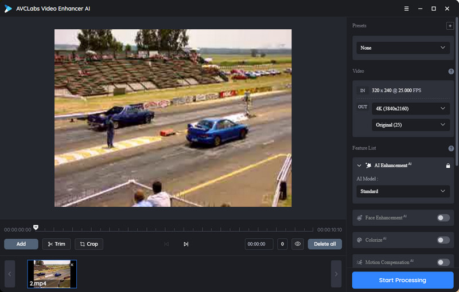Turn on the Colorize switch

443,240
